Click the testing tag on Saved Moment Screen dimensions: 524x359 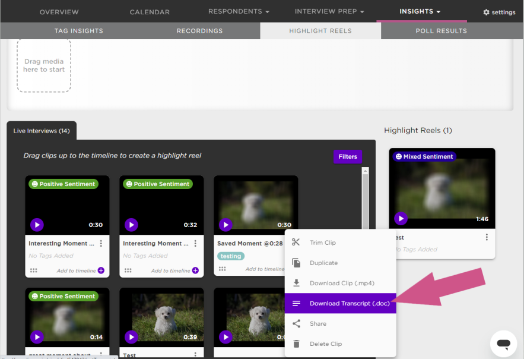click(x=231, y=256)
